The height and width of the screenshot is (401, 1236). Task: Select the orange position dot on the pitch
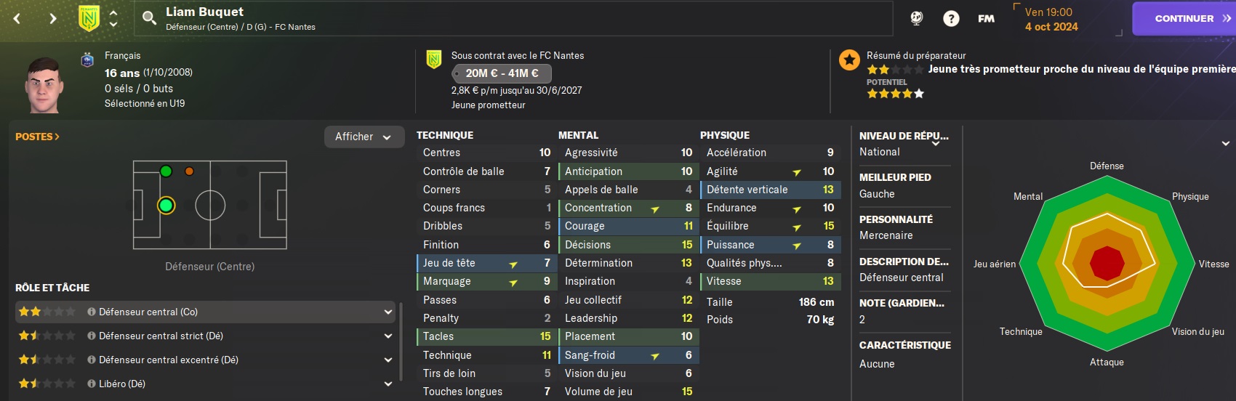[x=189, y=171]
